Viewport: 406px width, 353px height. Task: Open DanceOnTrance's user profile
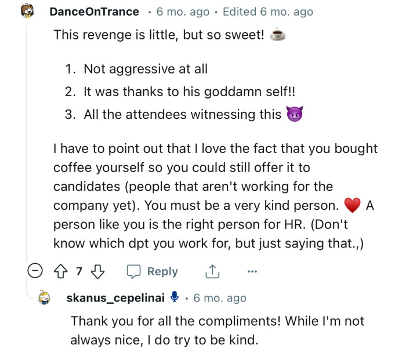click(x=95, y=12)
